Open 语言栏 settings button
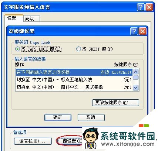 click(x=33, y=141)
